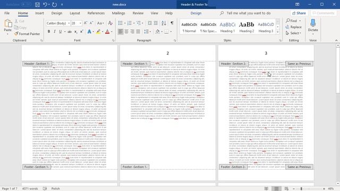Open the font name dropdown
The width and height of the screenshot is (340, 191).
tap(69, 23)
